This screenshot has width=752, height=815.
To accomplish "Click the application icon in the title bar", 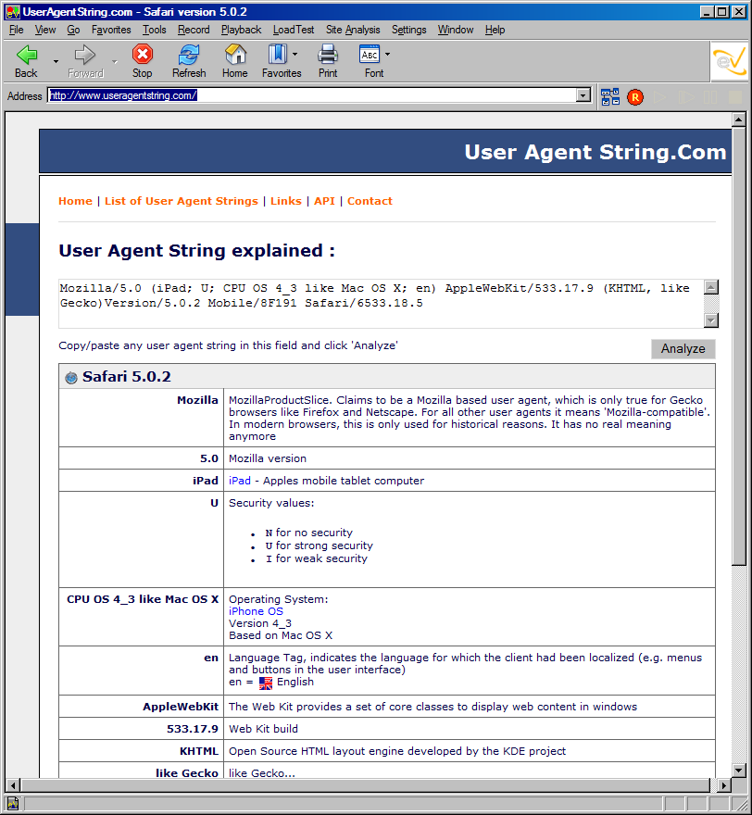I will pyautogui.click(x=13, y=11).
